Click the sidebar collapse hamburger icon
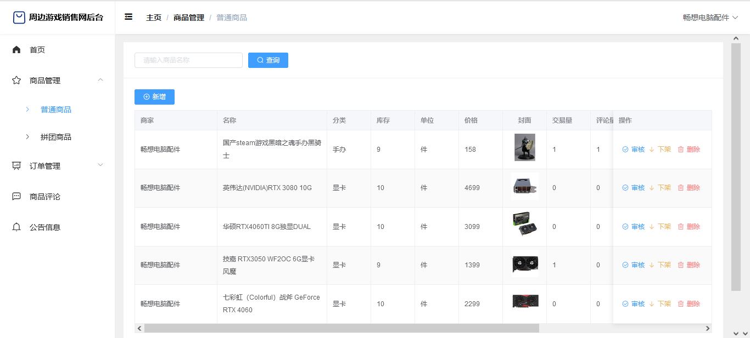 tap(128, 17)
